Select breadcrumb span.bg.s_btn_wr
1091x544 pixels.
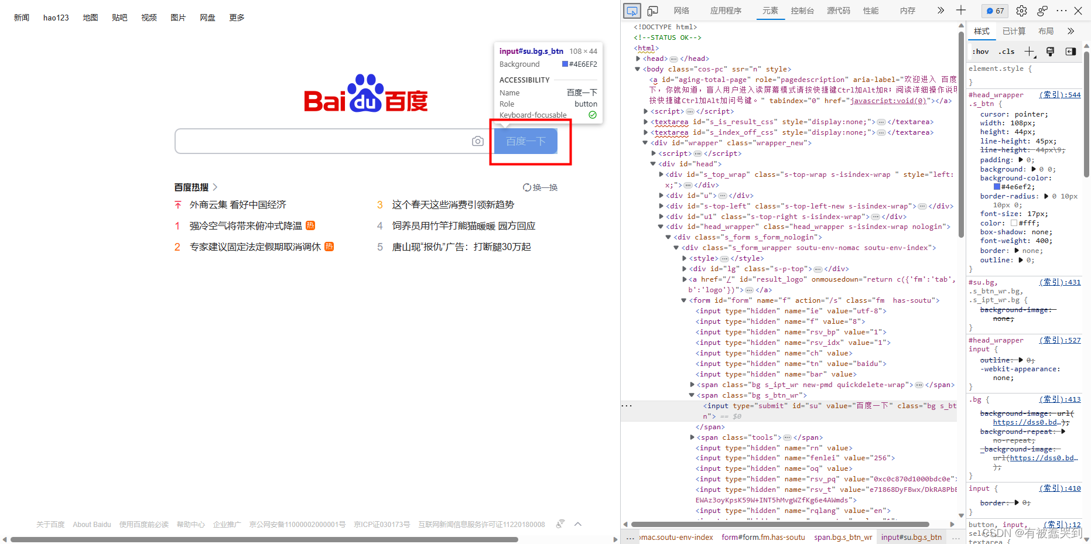[x=843, y=537]
